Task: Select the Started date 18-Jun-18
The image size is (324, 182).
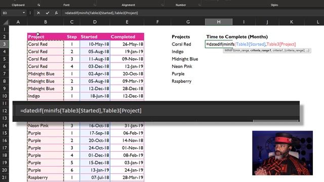Action: pos(95,96)
